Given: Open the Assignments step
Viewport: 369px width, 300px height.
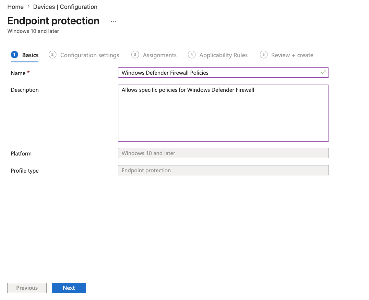Looking at the screenshot, I should coord(154,55).
